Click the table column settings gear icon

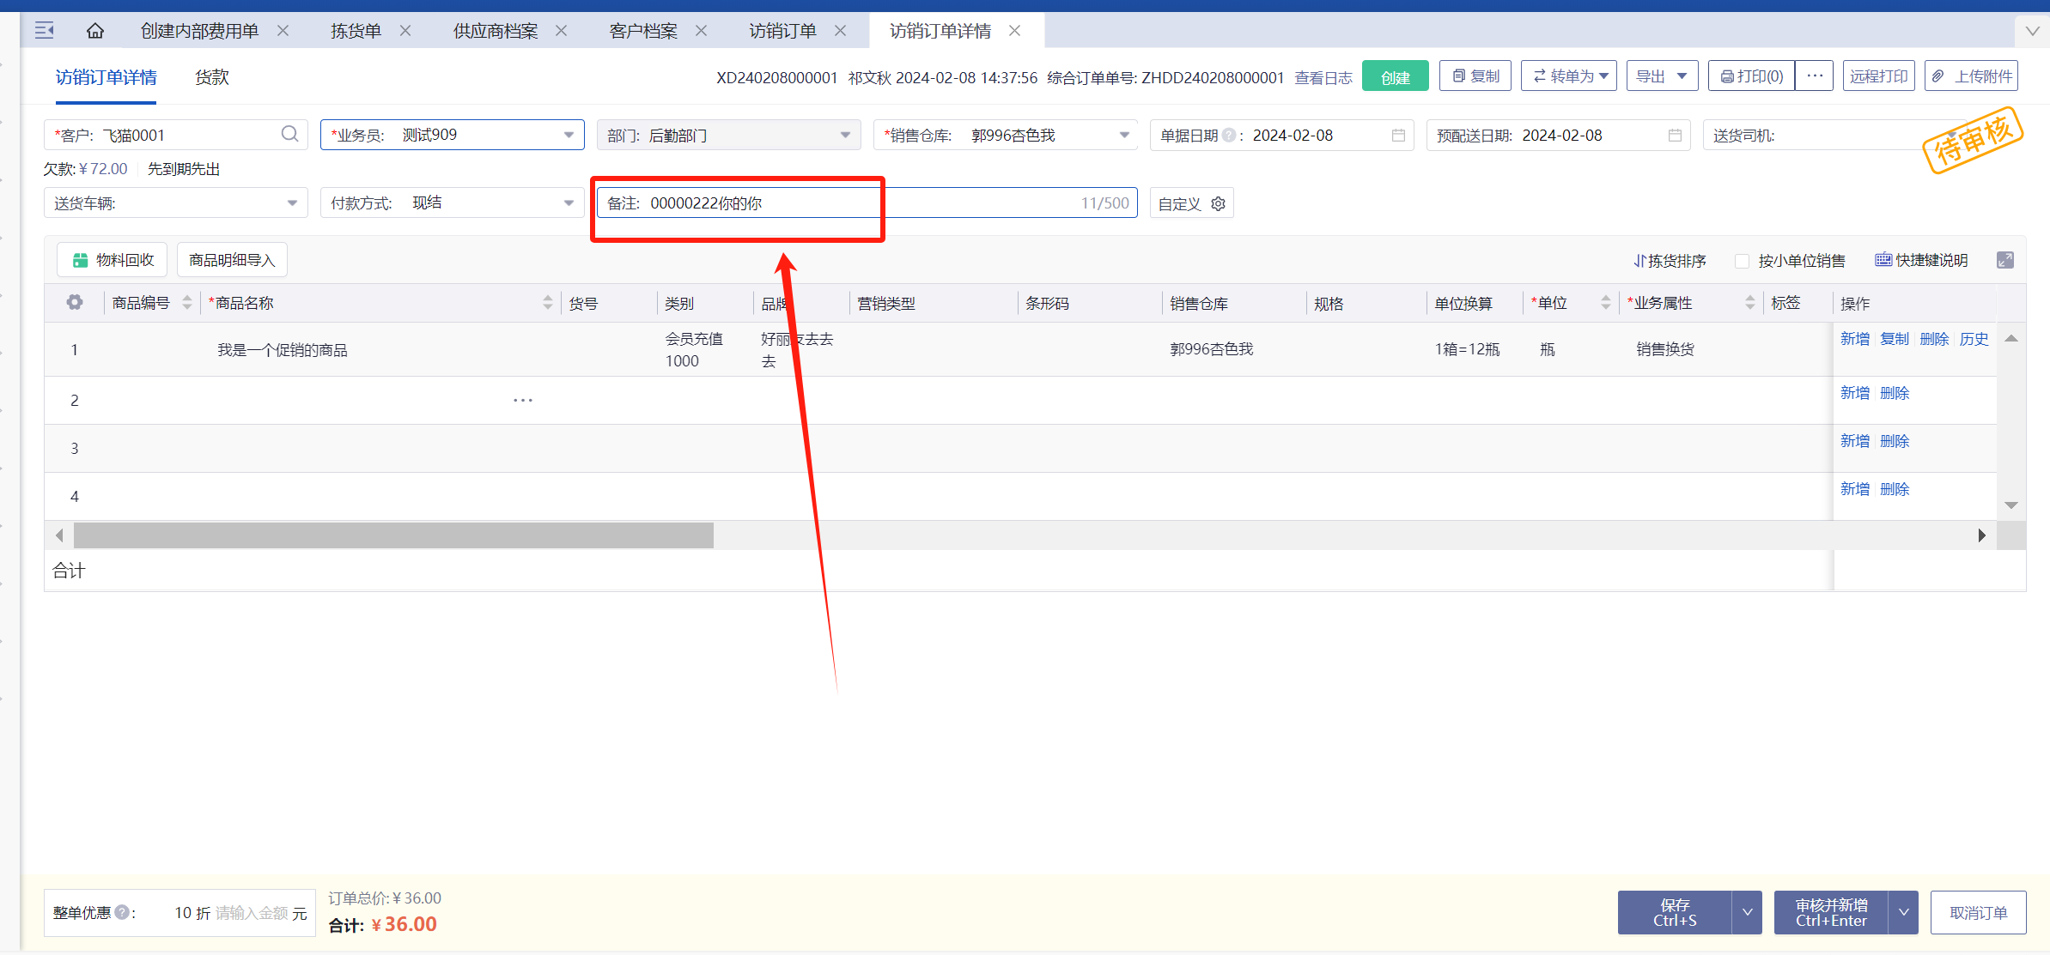[x=75, y=302]
